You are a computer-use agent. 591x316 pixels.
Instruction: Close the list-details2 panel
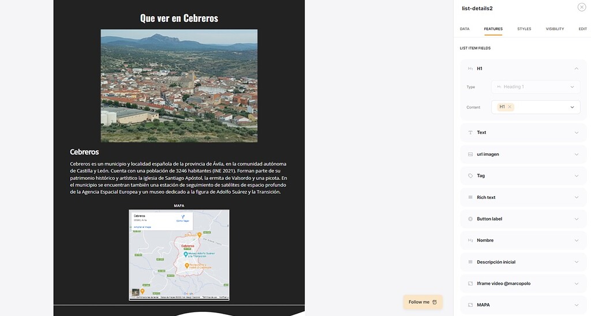tap(581, 7)
